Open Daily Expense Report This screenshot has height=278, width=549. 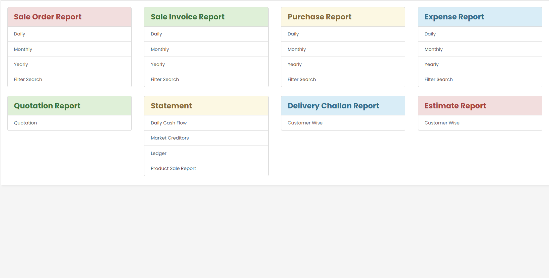pos(430,34)
